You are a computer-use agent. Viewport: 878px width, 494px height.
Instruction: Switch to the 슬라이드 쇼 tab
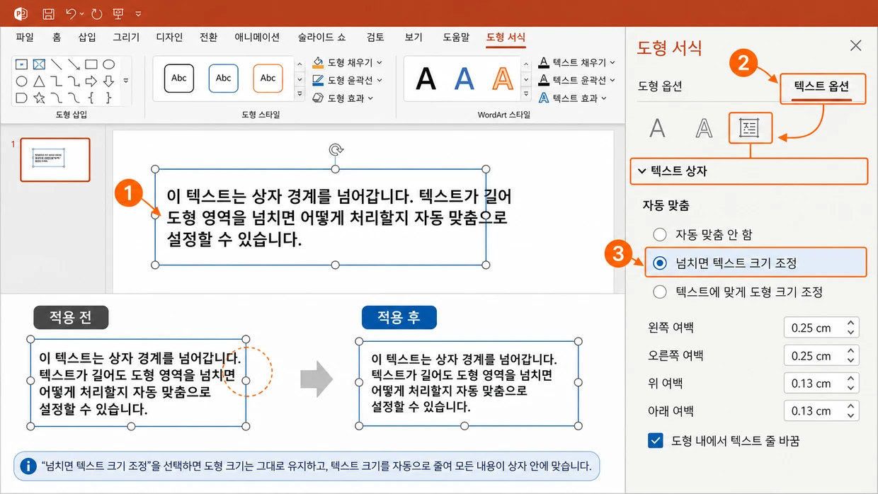click(x=322, y=38)
